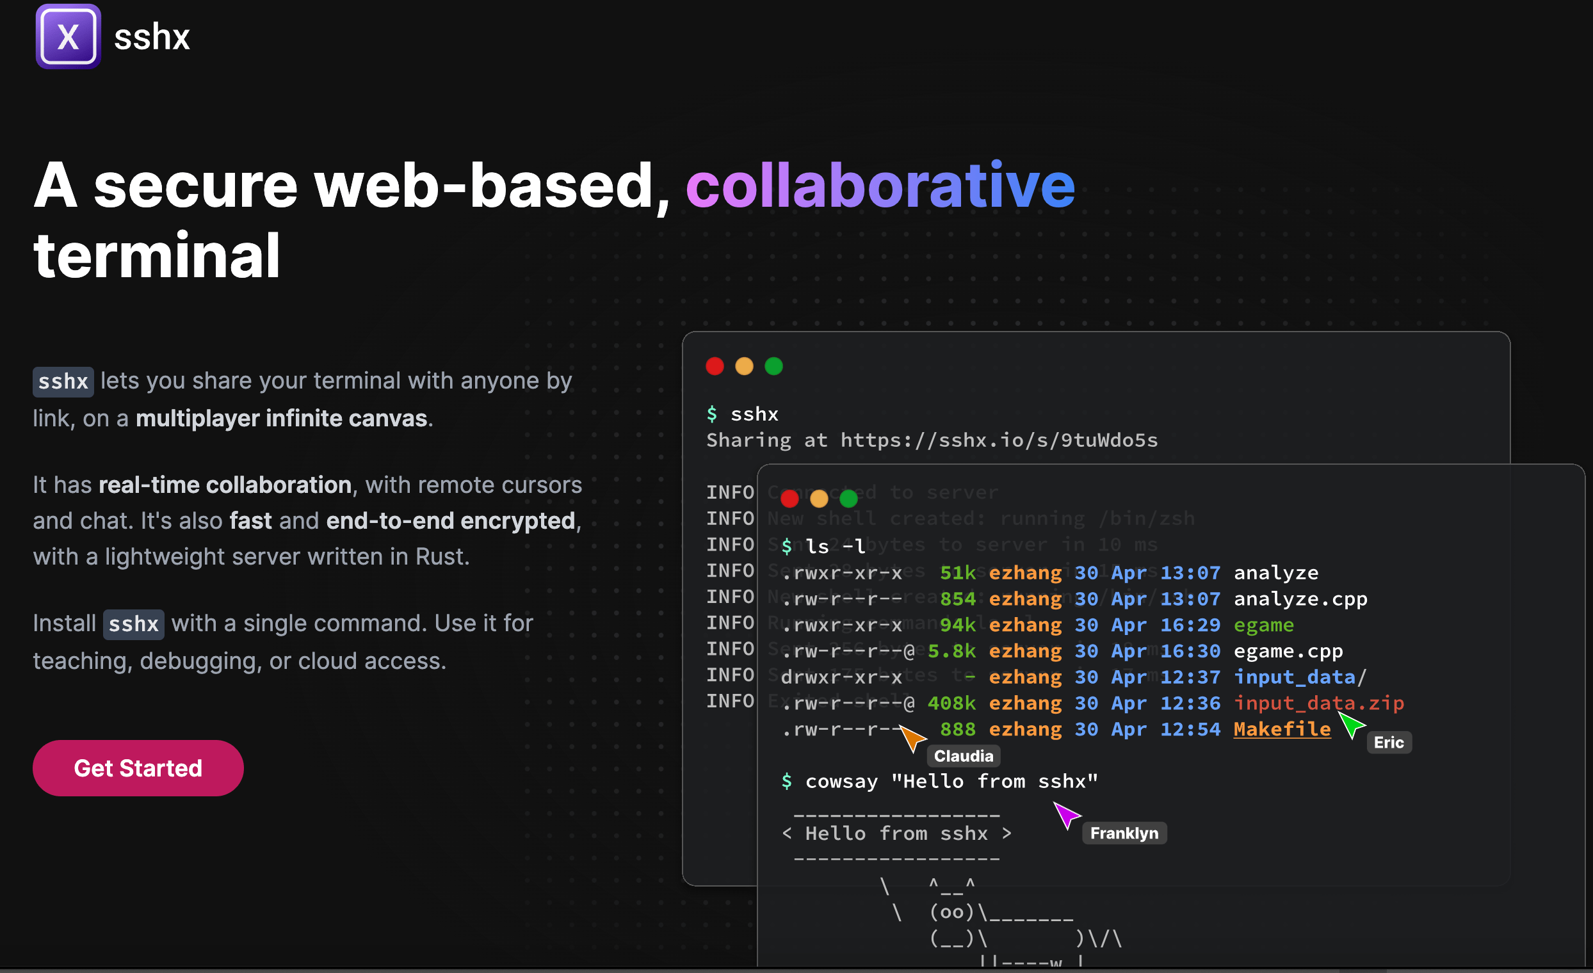Click the red dot of the back terminal window
1593x973 pixels.
[715, 366]
